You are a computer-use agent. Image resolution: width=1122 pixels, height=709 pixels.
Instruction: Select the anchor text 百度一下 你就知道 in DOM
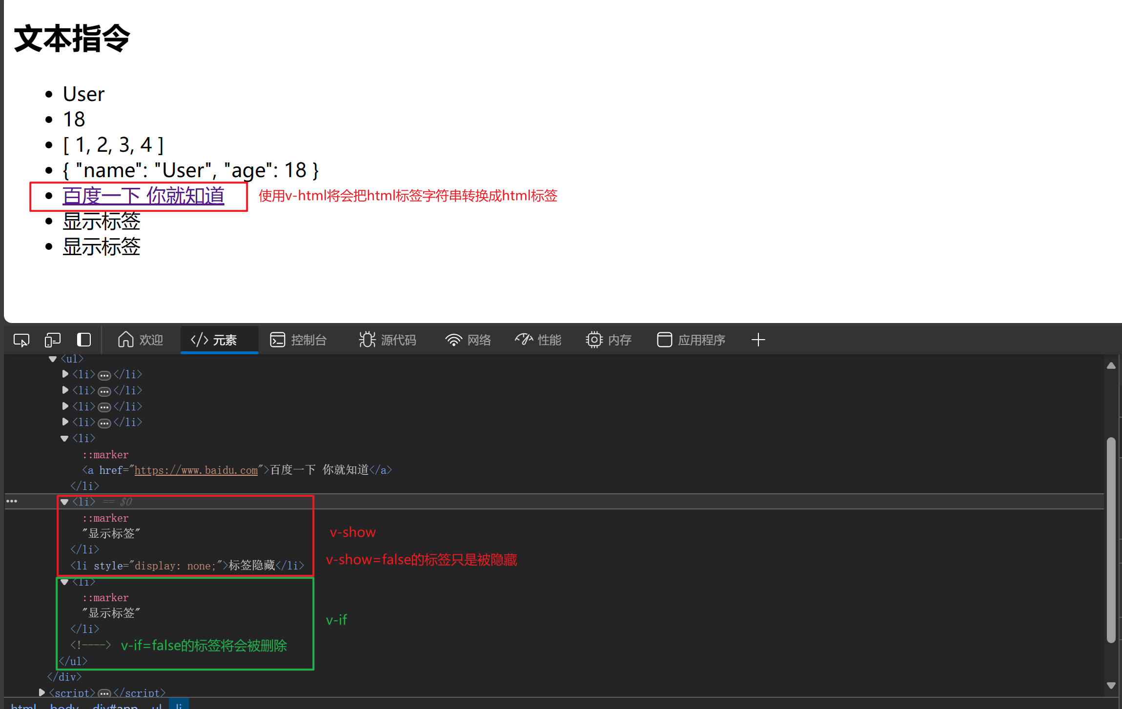pos(319,470)
